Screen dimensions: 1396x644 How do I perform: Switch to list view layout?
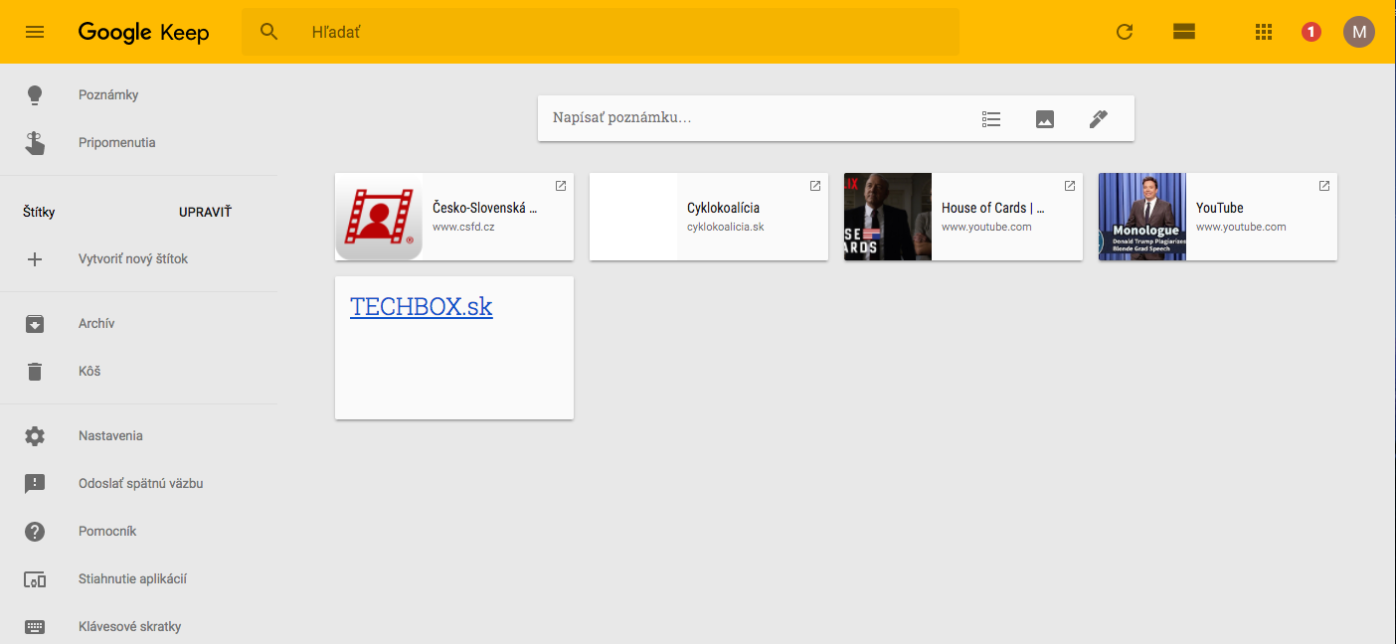coord(1183,32)
